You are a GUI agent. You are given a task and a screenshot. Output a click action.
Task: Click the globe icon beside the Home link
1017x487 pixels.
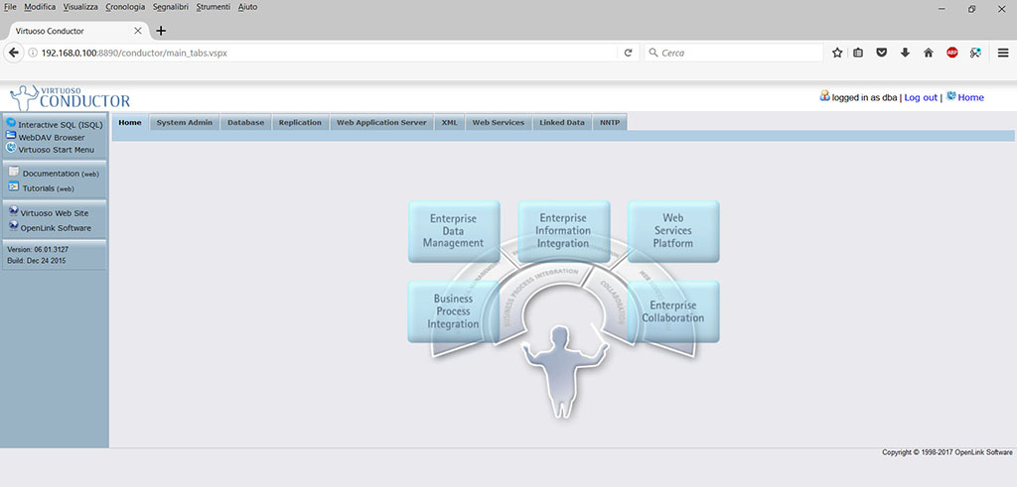pyautogui.click(x=950, y=96)
